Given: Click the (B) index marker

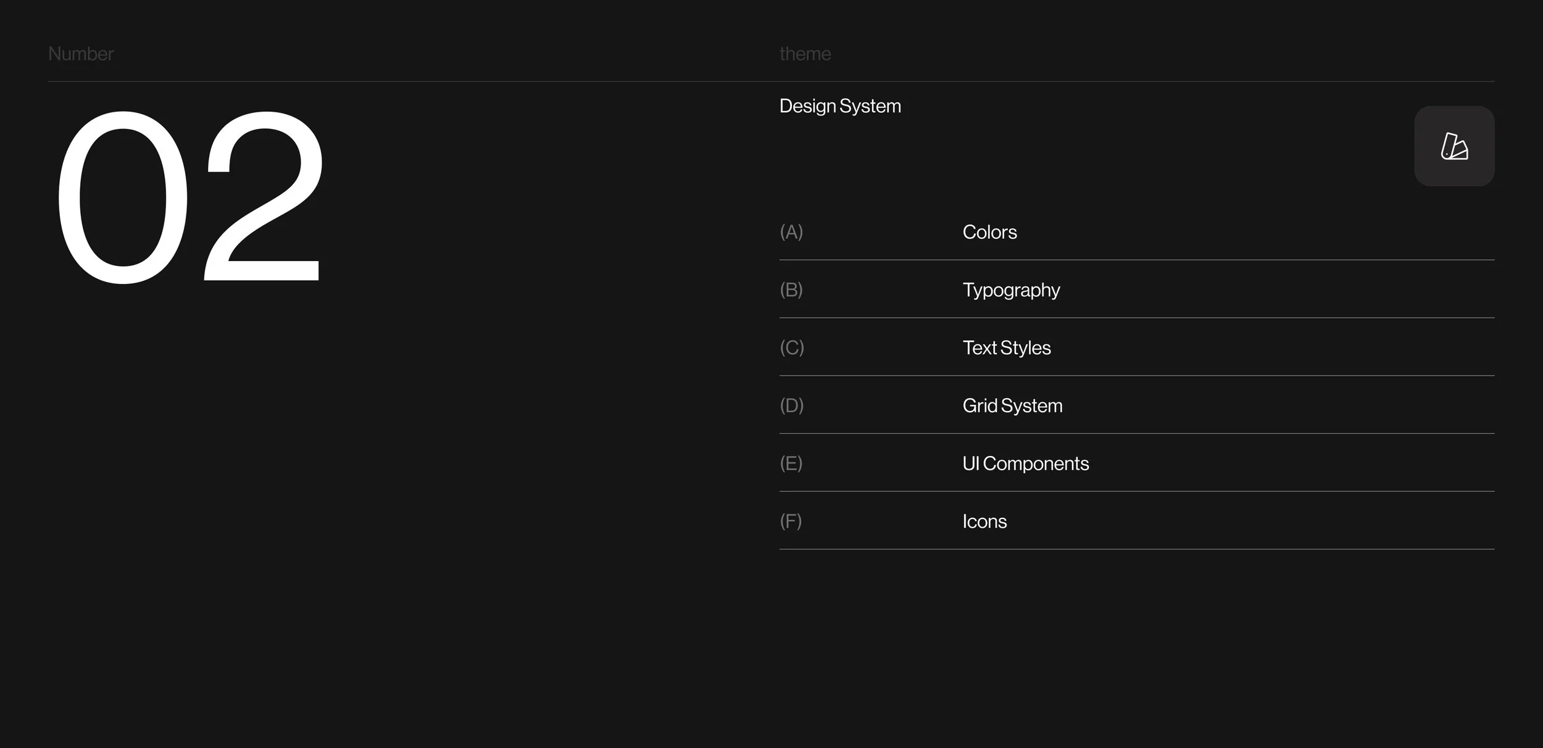Looking at the screenshot, I should click(x=791, y=290).
